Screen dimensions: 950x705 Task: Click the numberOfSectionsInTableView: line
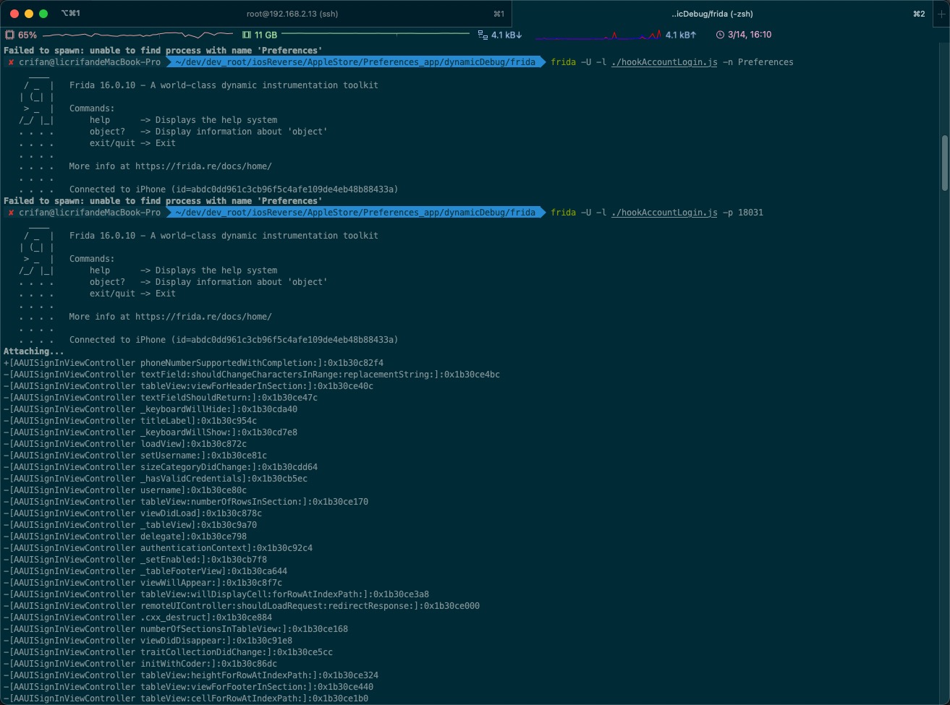tap(176, 629)
